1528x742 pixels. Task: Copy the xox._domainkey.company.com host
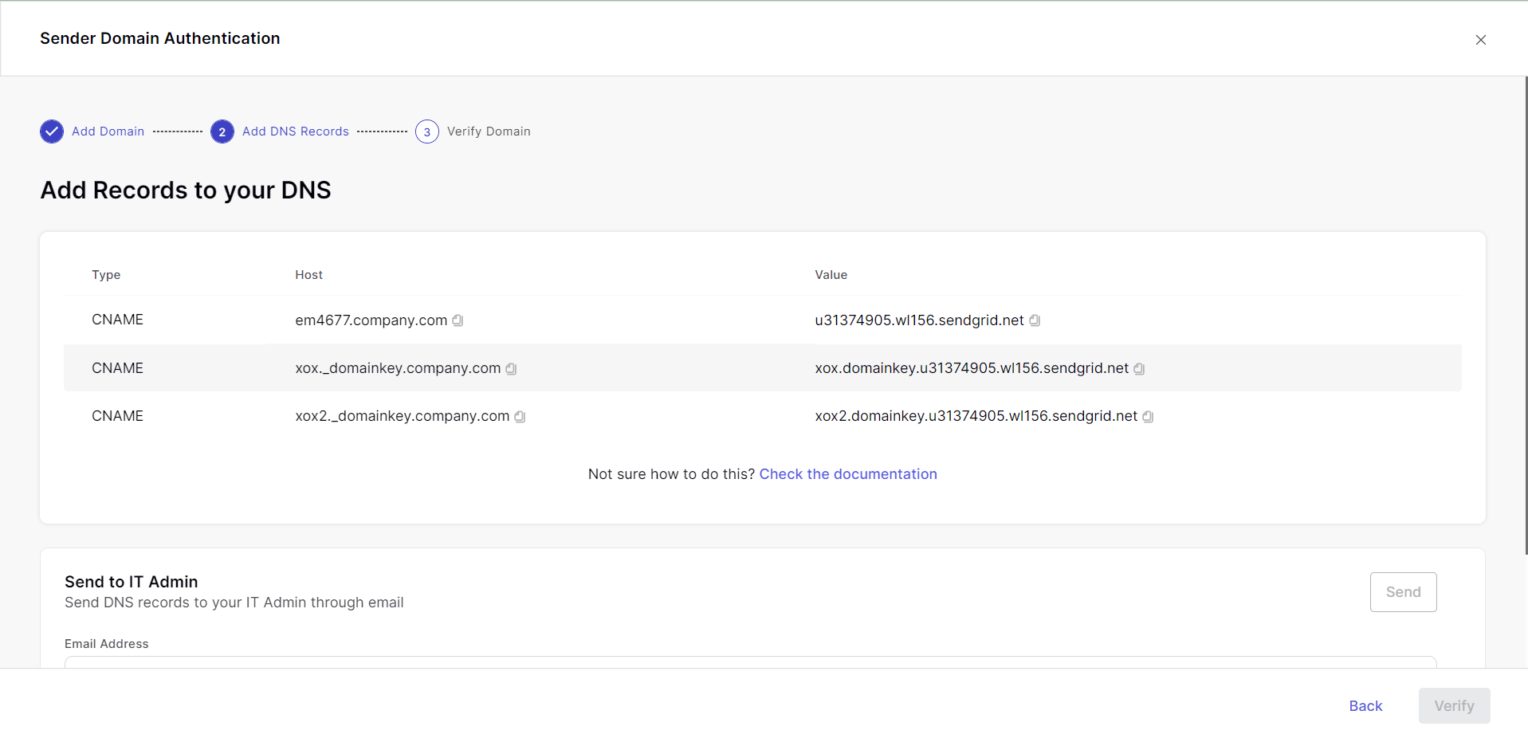click(511, 369)
